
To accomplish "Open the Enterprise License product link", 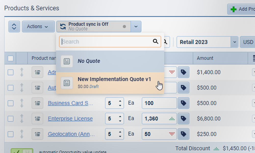I will pos(70,119).
